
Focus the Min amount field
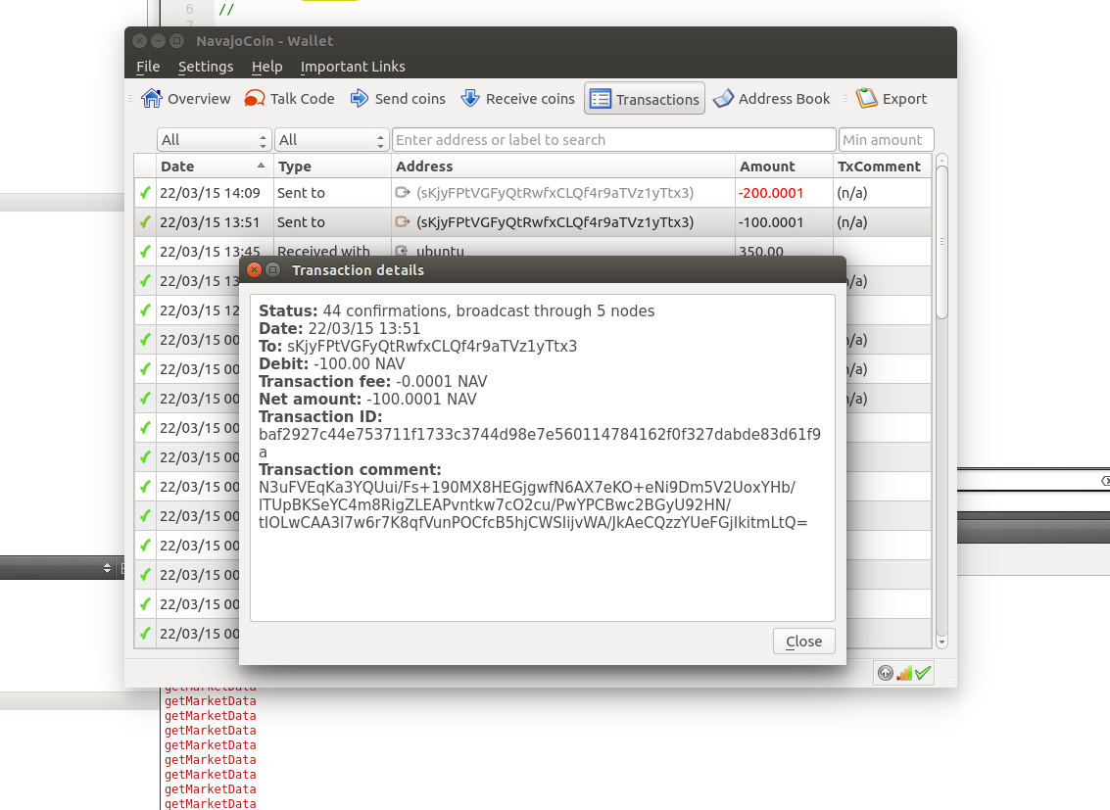point(886,140)
